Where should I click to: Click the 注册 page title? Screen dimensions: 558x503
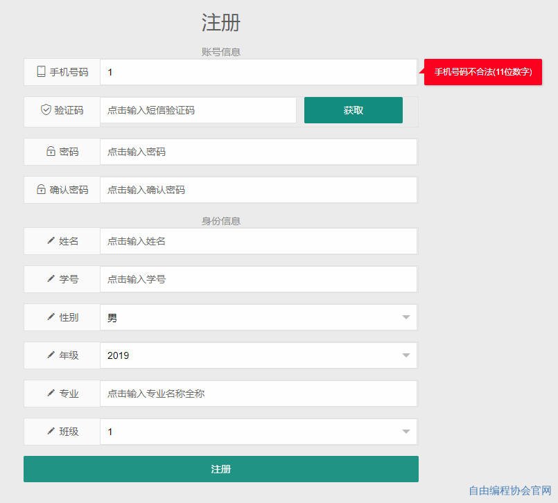click(x=221, y=22)
